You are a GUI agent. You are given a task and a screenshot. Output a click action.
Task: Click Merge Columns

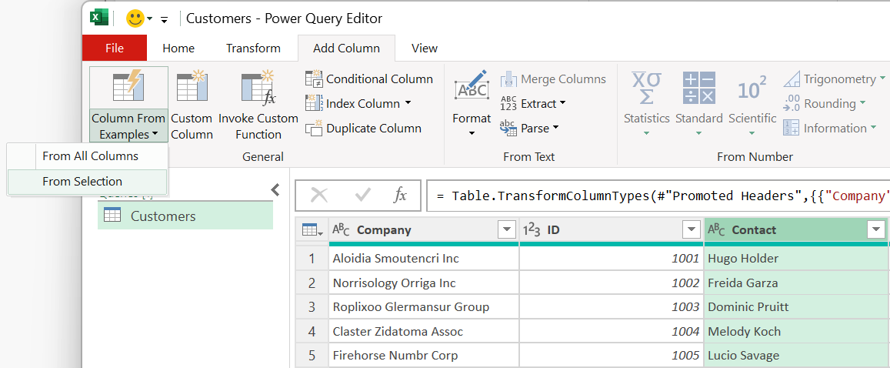(553, 79)
